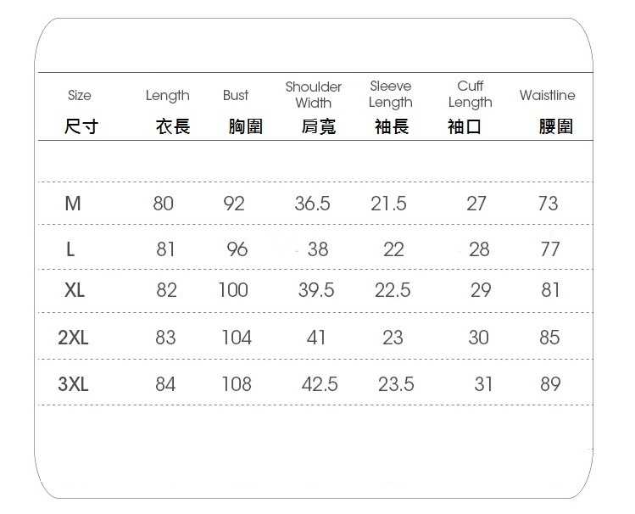635x514 pixels.
Task: Click the 3XL size row label
Action: click(x=74, y=384)
